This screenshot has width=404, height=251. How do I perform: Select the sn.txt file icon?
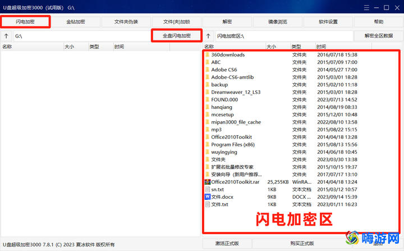coord(208,189)
